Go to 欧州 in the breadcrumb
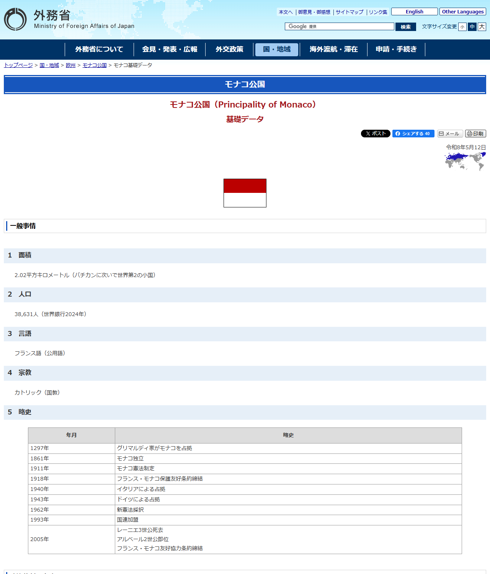The width and height of the screenshot is (490, 574). tap(71, 65)
